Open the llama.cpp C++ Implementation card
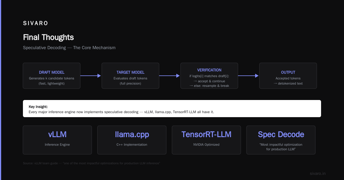This screenshot has height=180, width=344. (x=132, y=140)
